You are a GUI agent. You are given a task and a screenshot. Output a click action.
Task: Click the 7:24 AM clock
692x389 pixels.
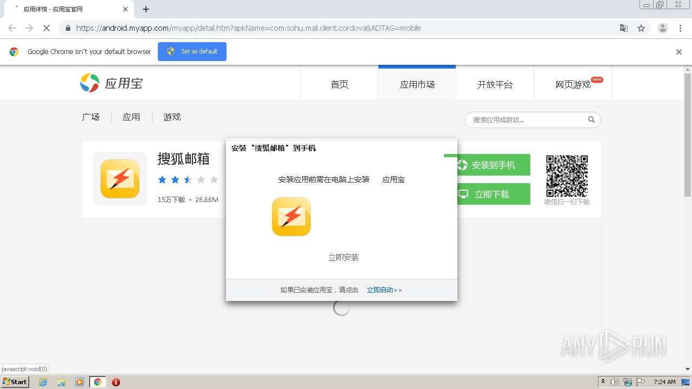(x=664, y=382)
